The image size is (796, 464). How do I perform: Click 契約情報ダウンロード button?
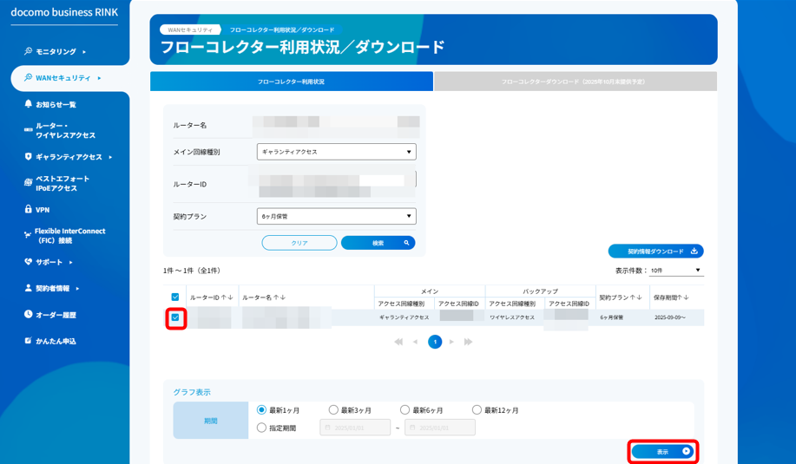click(656, 251)
